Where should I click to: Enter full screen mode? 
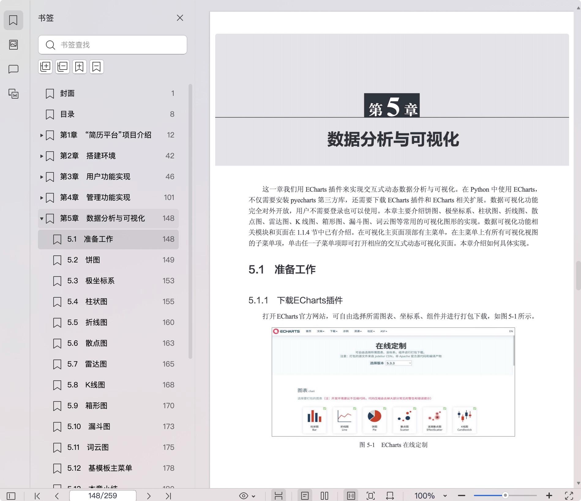pyautogui.click(x=569, y=496)
